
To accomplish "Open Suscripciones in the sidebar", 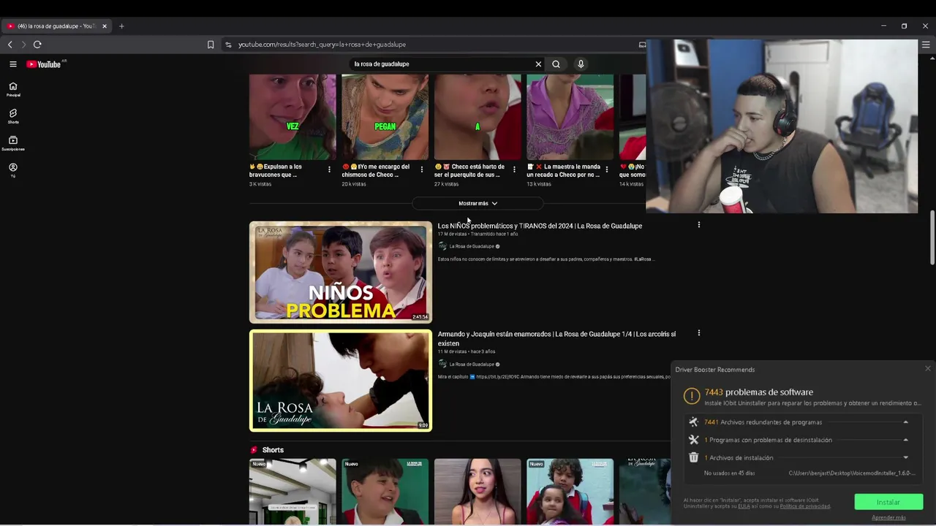I will [13, 143].
